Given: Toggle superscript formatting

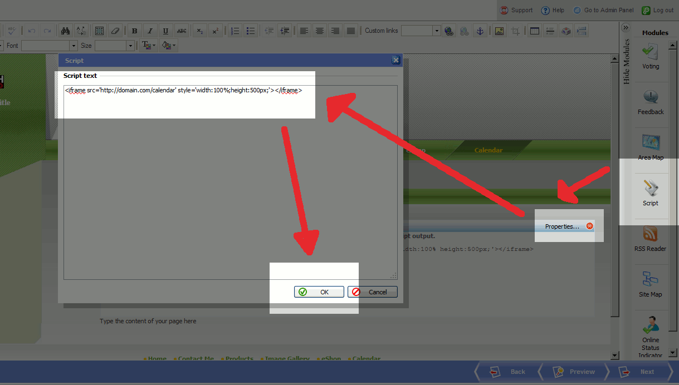Looking at the screenshot, I should point(216,31).
